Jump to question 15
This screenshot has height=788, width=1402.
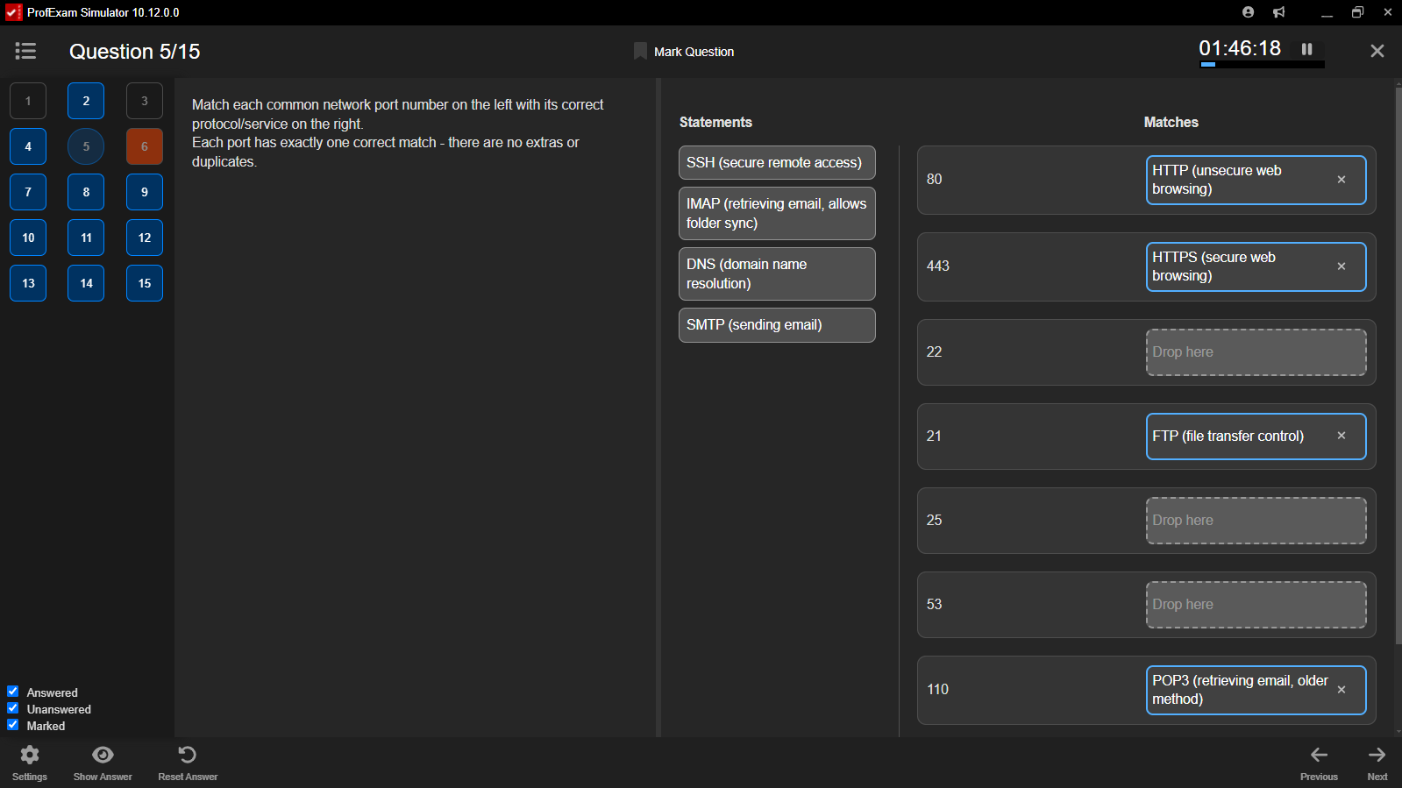145,283
